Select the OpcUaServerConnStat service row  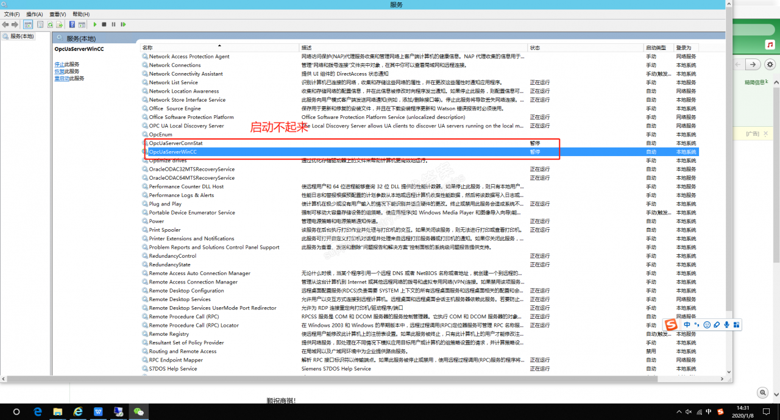pyautogui.click(x=420, y=143)
